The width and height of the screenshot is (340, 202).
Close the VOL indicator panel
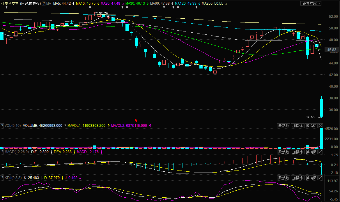(x=320, y=126)
